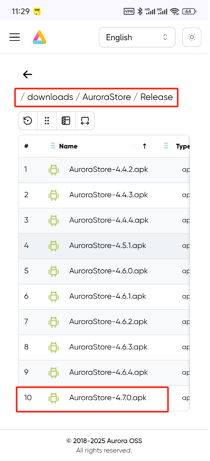
Task: Open the hamburger navigation menu
Action: (14, 37)
